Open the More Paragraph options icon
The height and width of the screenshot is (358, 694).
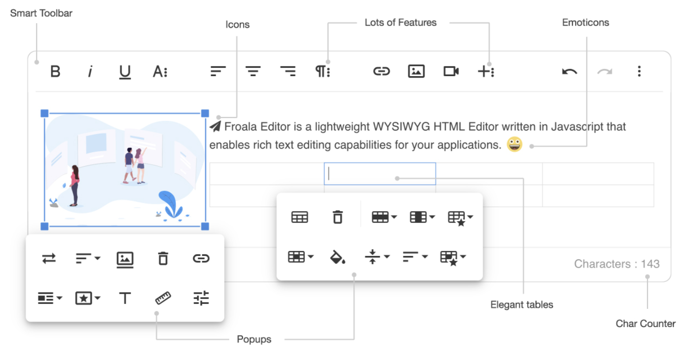click(322, 72)
